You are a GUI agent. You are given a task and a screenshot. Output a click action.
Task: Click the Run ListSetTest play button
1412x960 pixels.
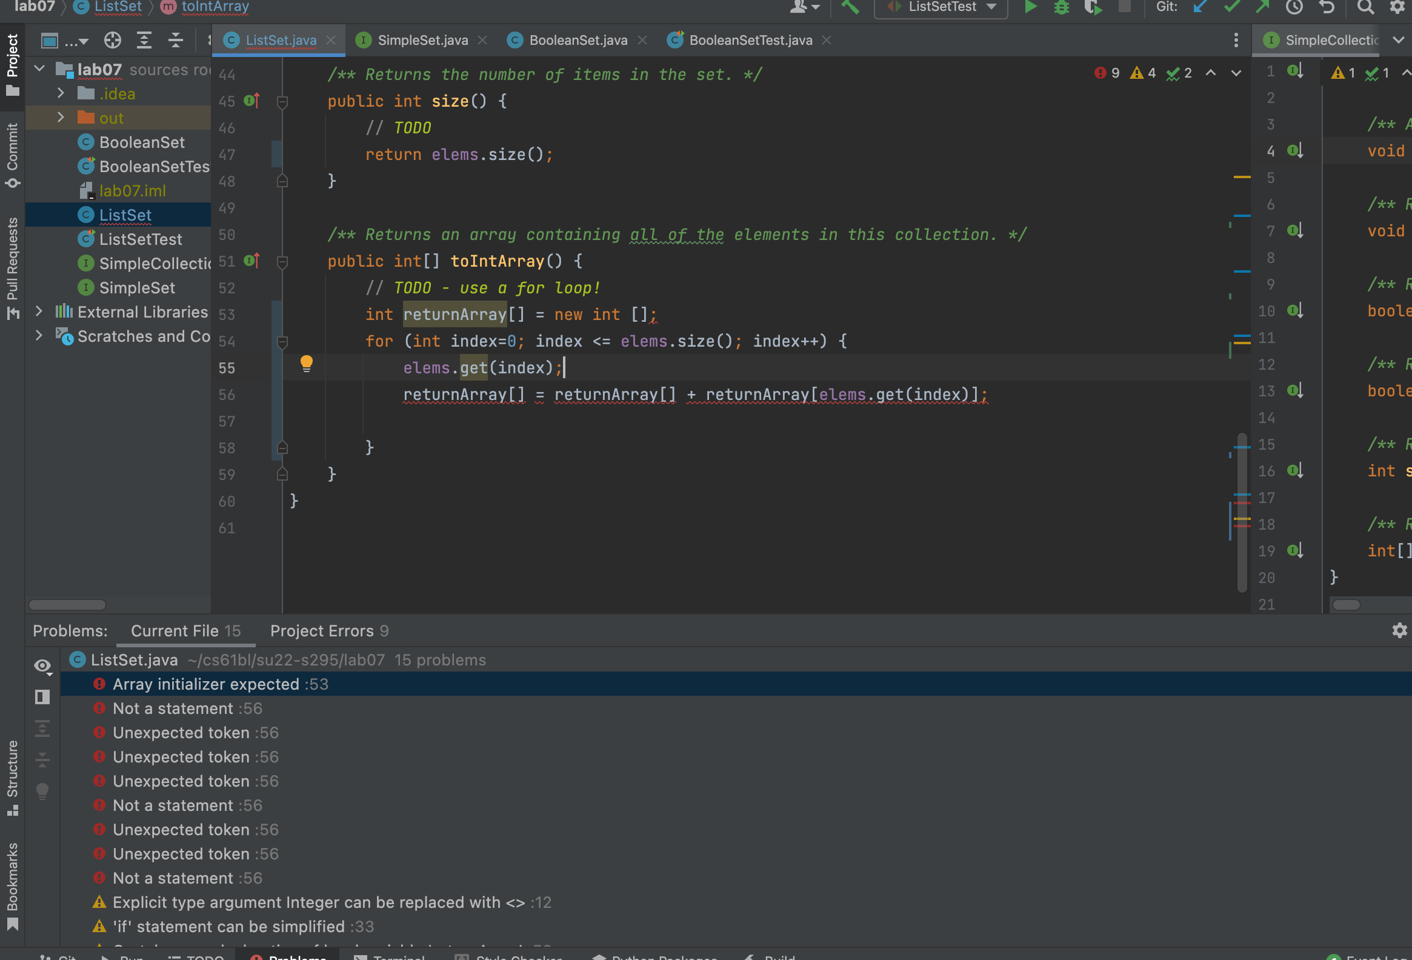click(x=1030, y=7)
